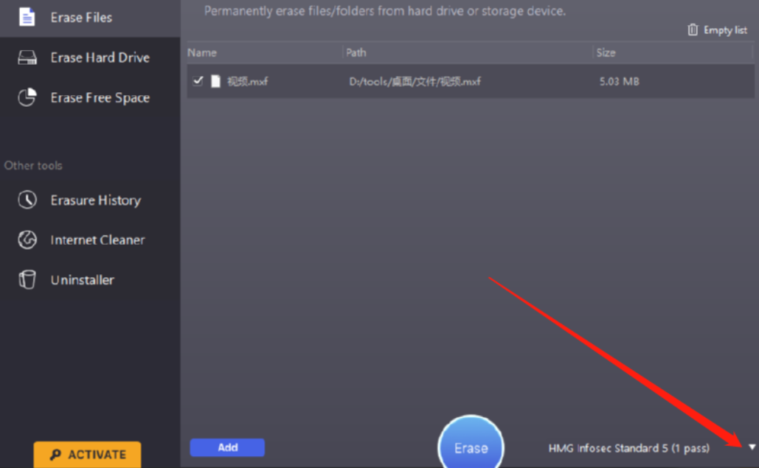Open the Uninstaller tool
This screenshot has height=468, width=759.
(90, 280)
